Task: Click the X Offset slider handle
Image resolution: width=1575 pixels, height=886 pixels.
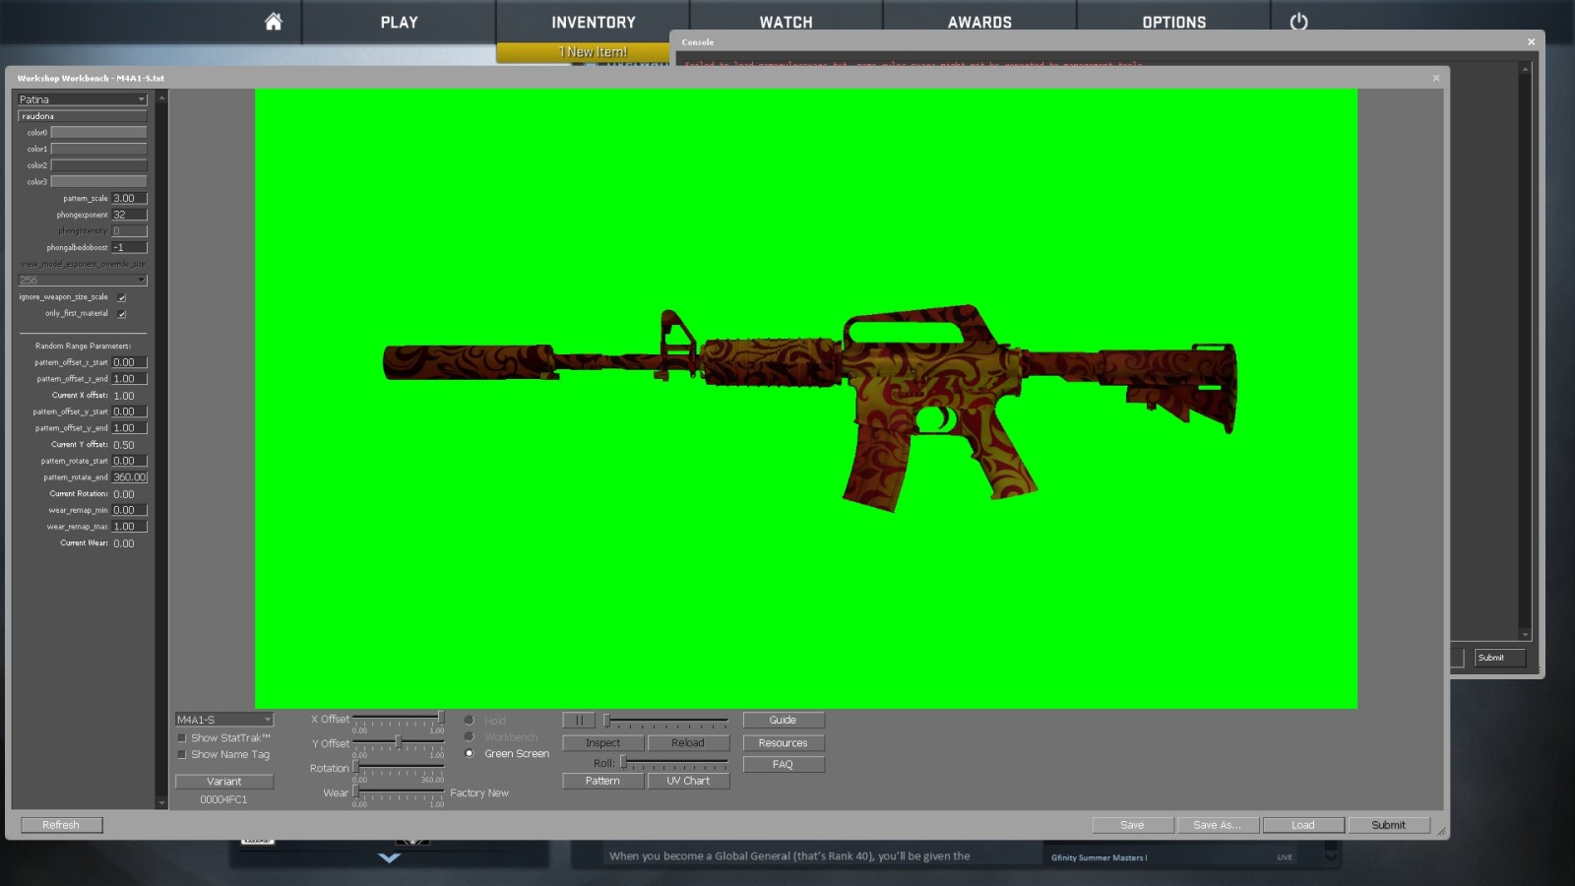Action: point(441,717)
